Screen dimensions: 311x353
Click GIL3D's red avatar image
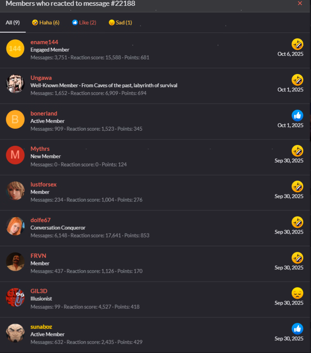coord(15,298)
